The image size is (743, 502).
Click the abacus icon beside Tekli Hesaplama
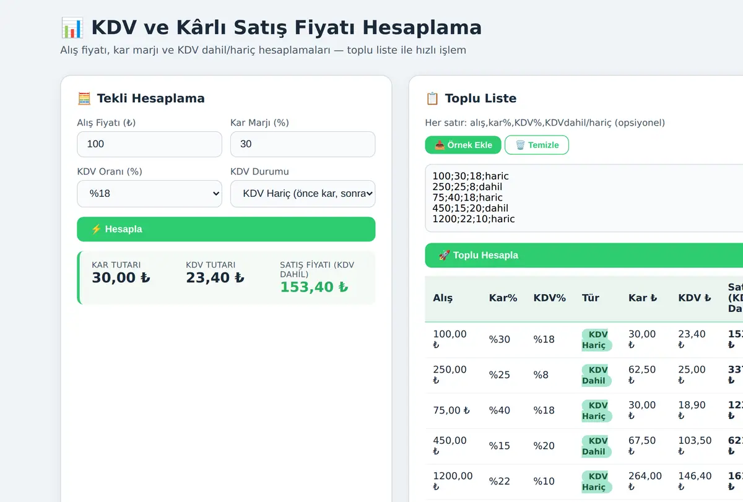[x=84, y=98]
